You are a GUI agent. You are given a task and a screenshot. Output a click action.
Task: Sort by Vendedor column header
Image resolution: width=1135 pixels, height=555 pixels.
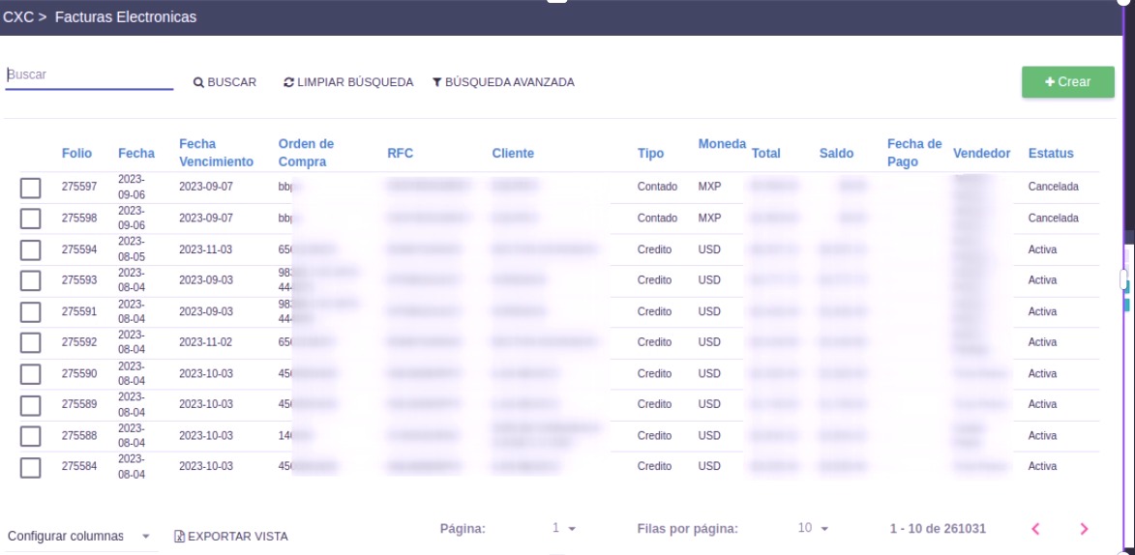click(x=981, y=154)
